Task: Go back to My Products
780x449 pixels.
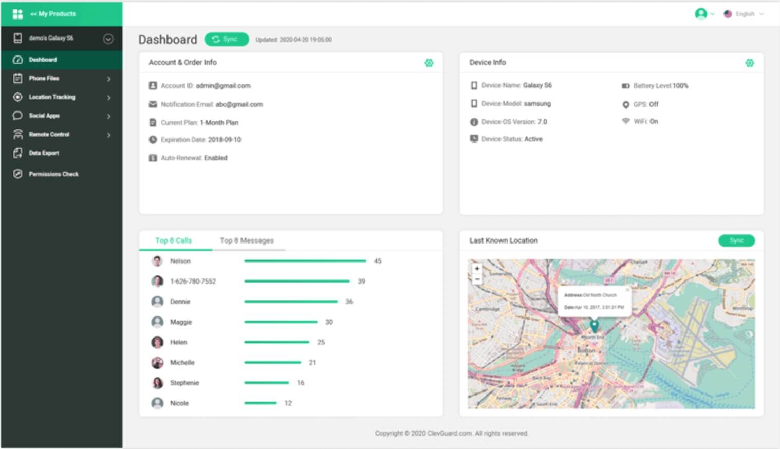Action: click(x=53, y=14)
